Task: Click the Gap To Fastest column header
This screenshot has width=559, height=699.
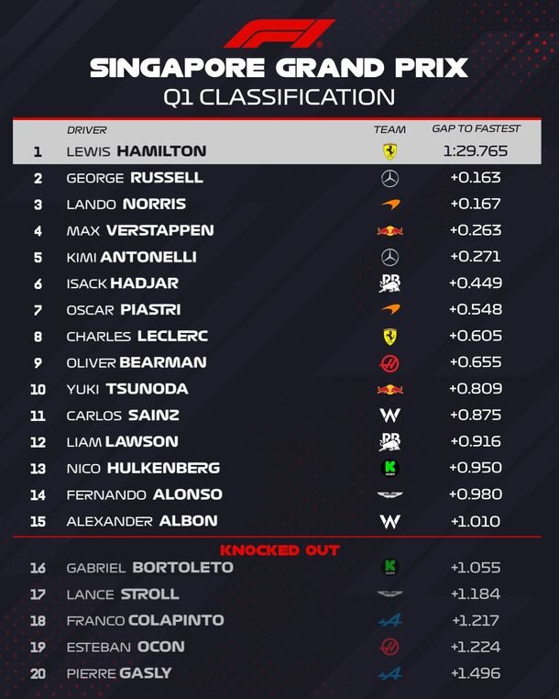Action: click(476, 129)
